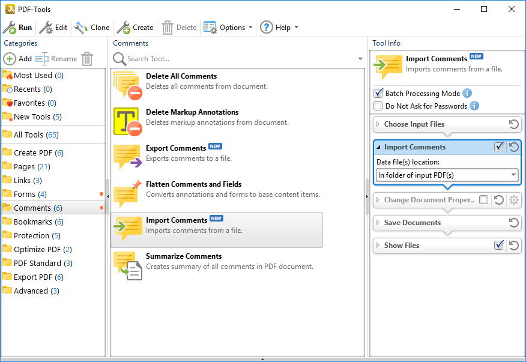
Task: Enable the Change Document Properties step checkbox
Action: [484, 200]
